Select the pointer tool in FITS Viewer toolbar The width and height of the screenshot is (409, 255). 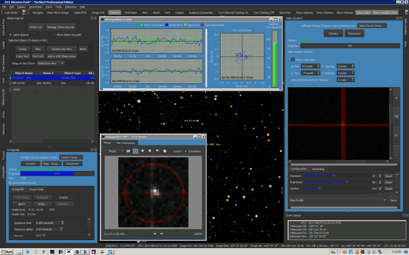tap(136, 151)
